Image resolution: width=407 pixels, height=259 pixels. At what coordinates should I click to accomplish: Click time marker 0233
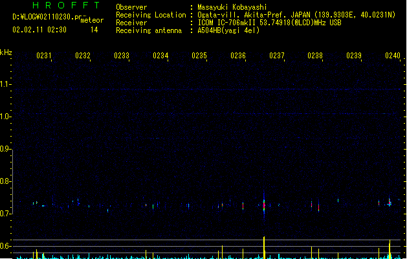click(x=122, y=56)
